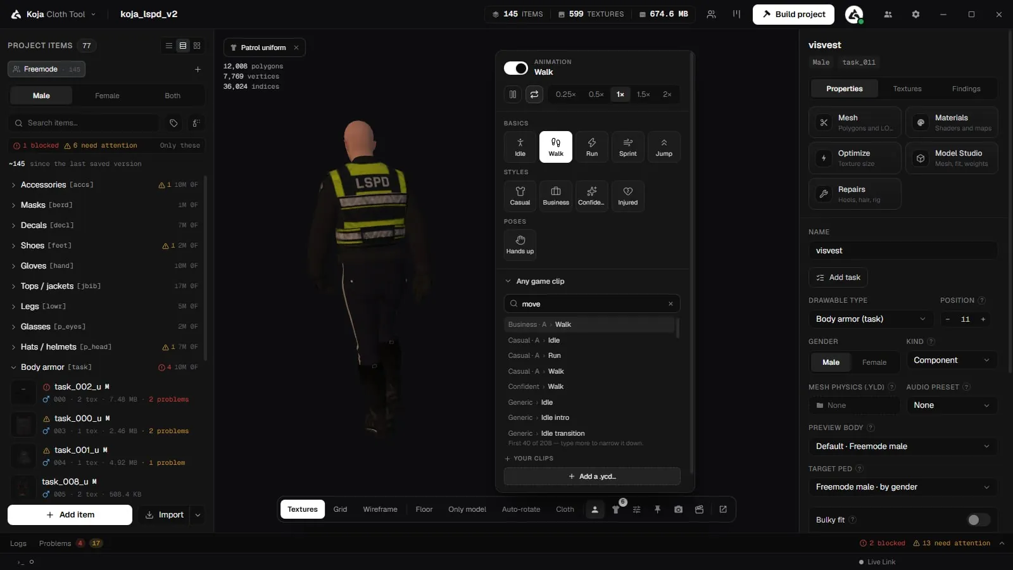Open the Kind Component dropdown
The height and width of the screenshot is (570, 1013).
pos(952,360)
